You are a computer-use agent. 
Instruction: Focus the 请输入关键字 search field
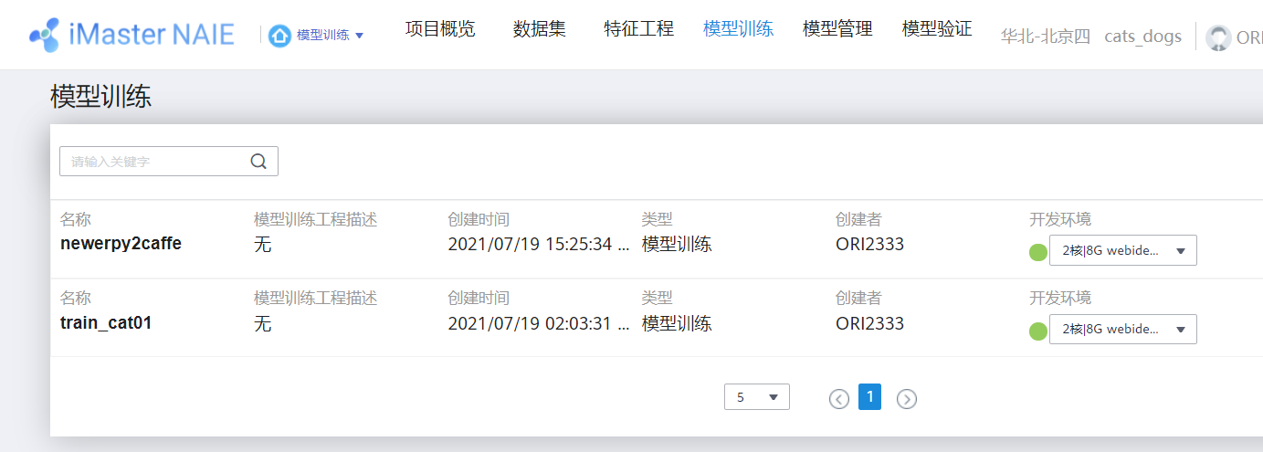coord(169,162)
